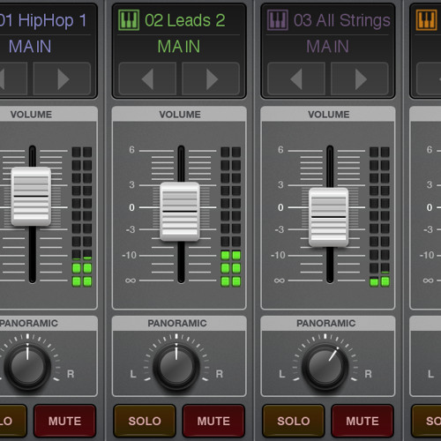Viewport: 441px width, 441px height.
Task: Solo the 02 Leads 2 channel
Action: pos(145,421)
